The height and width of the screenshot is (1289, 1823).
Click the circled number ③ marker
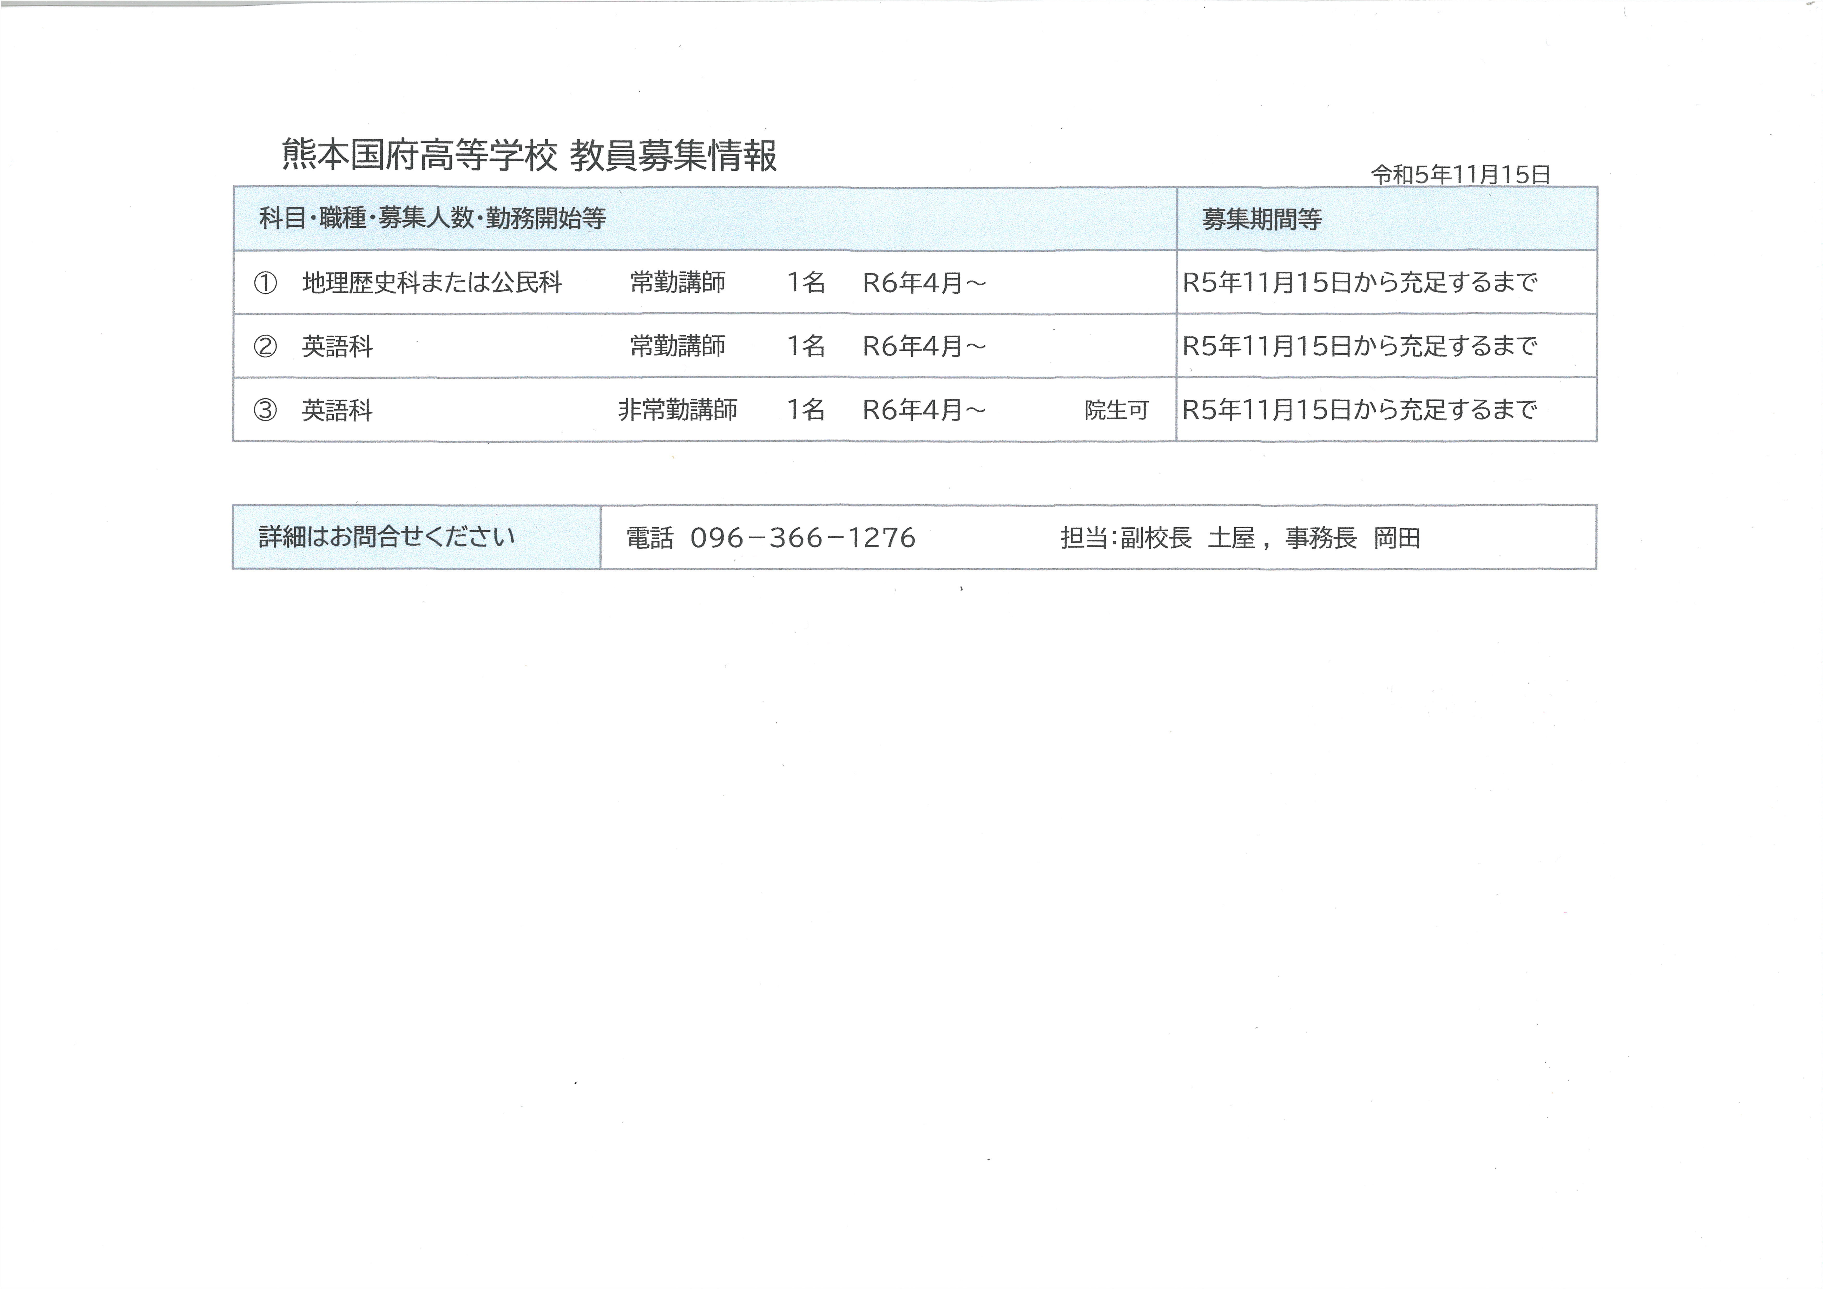(x=265, y=410)
